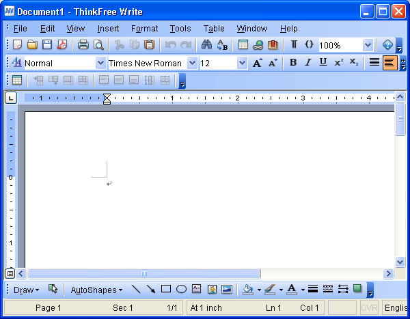
Task: Toggle OVR overtype mode in status bar
Action: [x=369, y=308]
